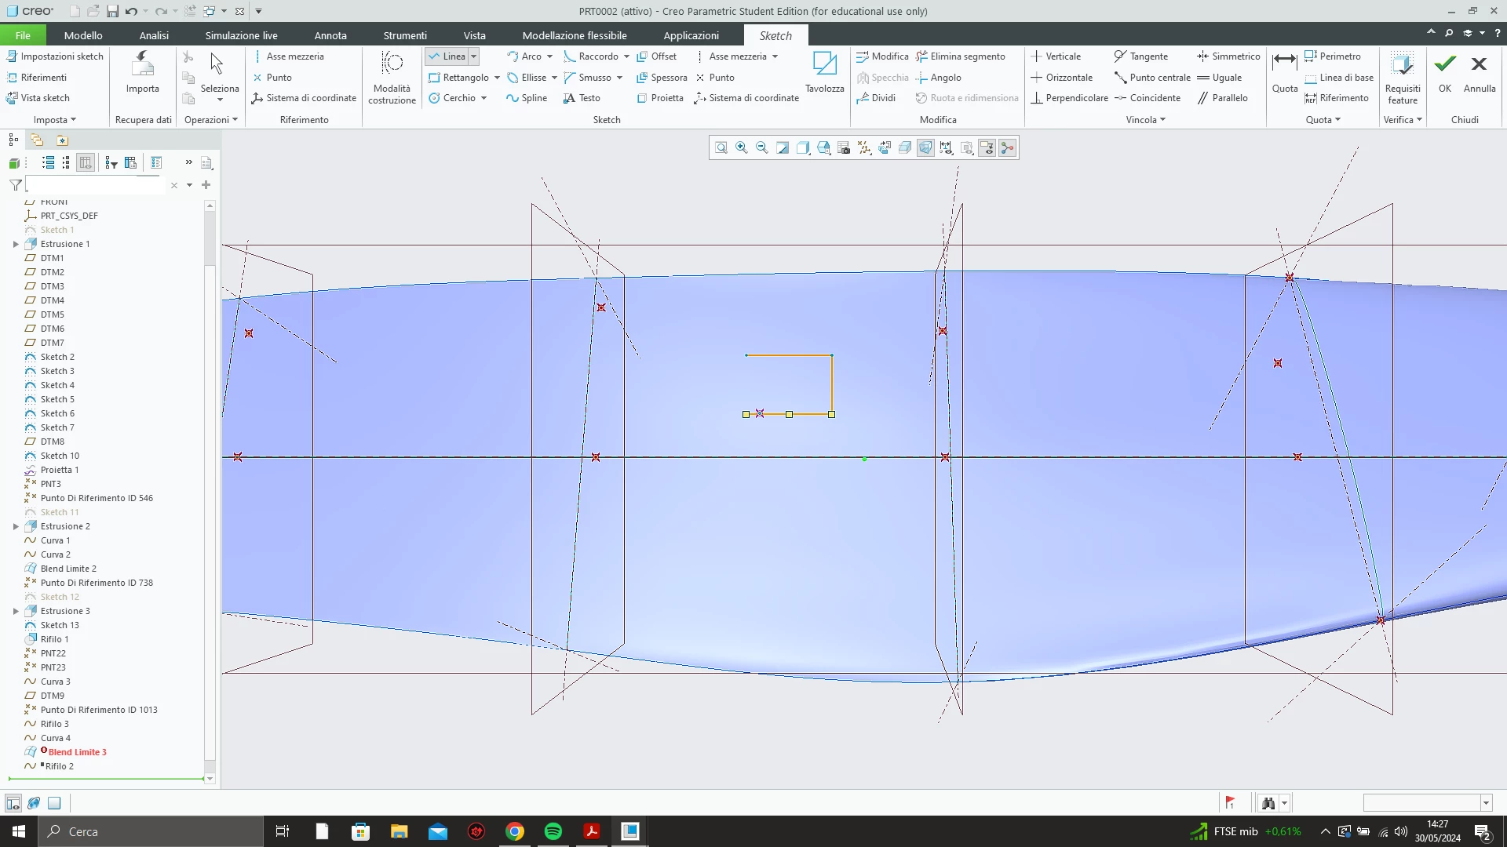Screen dimensions: 1507x847
Task: Click the refit zoom icon in the view toolbar
Action: [x=721, y=147]
